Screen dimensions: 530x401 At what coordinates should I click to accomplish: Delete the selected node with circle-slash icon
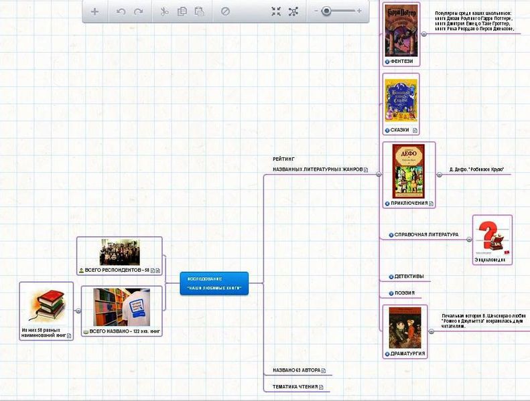(x=225, y=11)
